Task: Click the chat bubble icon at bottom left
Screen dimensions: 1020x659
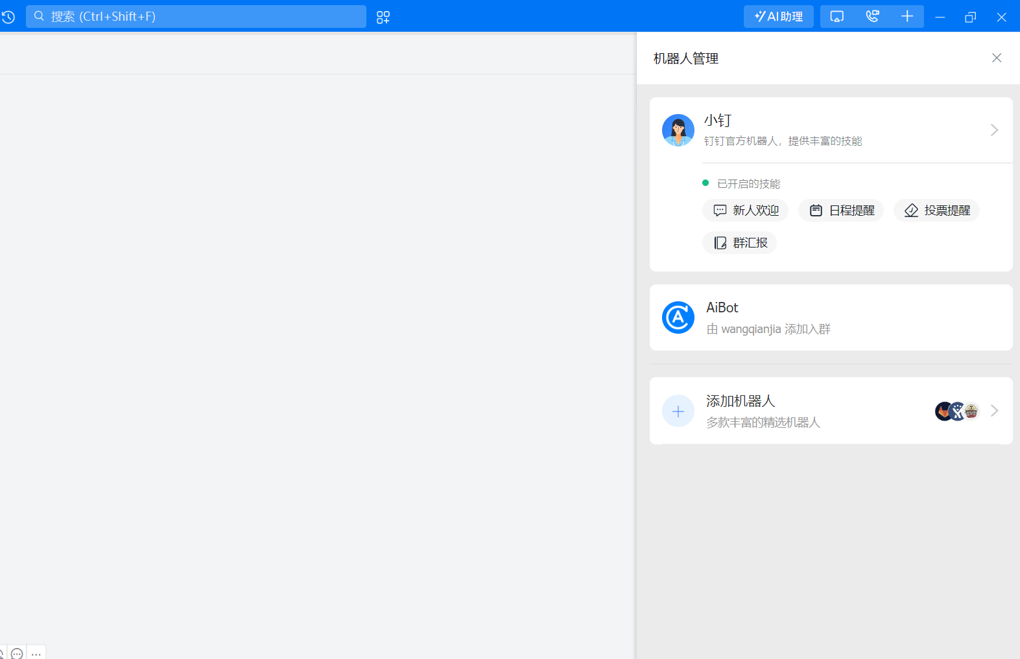Action: pyautogui.click(x=18, y=653)
